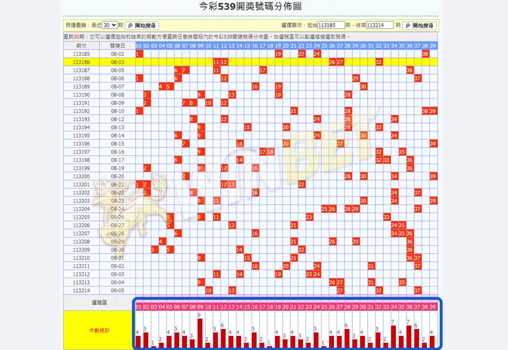Select number 25 in the pink selection row
The width and height of the screenshot is (508, 350).
(324, 307)
